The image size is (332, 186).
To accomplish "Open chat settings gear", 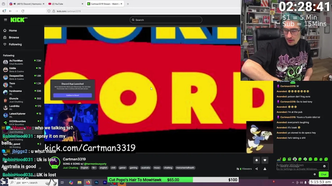I will (315, 175).
